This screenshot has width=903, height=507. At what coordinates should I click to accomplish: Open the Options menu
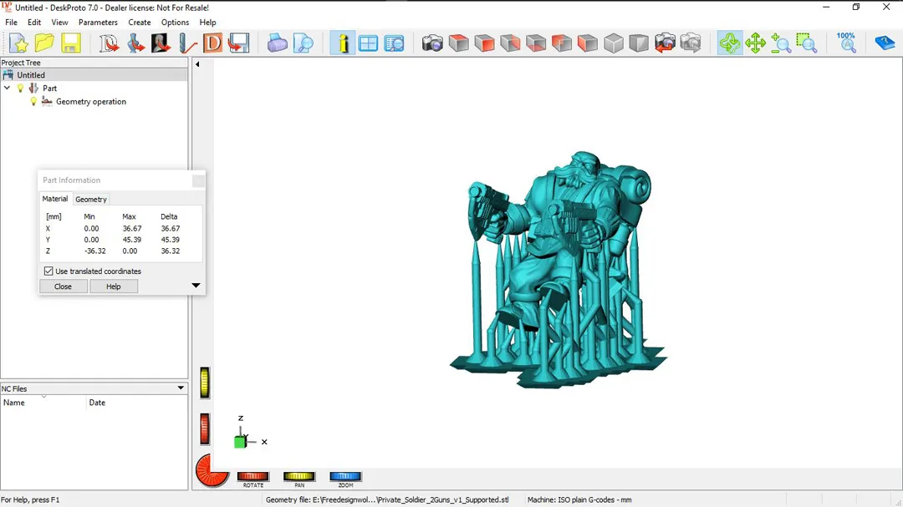point(175,23)
